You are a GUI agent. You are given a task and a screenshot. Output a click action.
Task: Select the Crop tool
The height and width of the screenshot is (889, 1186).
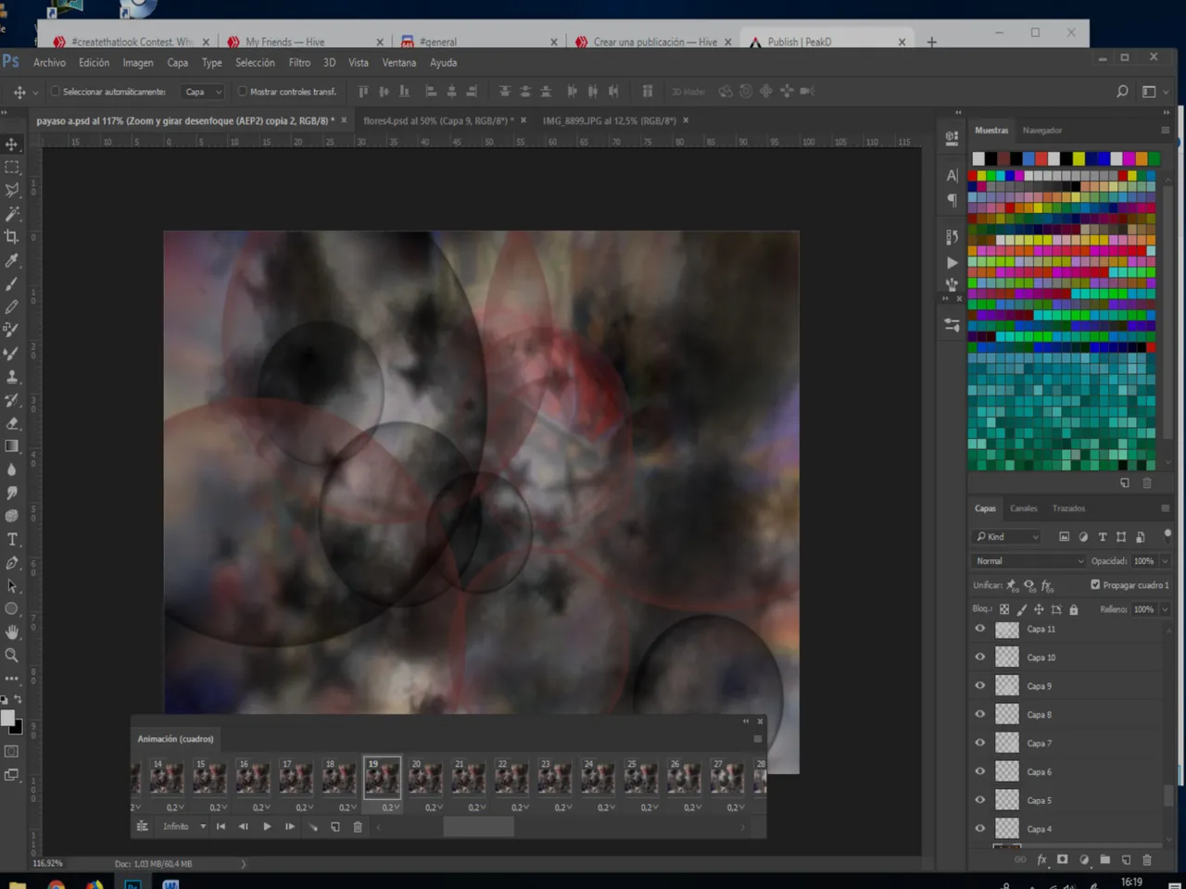pos(12,237)
